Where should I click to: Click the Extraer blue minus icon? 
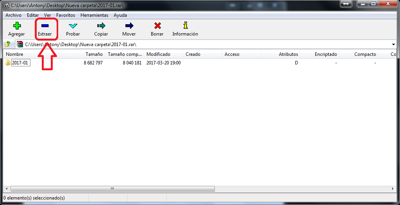point(45,25)
